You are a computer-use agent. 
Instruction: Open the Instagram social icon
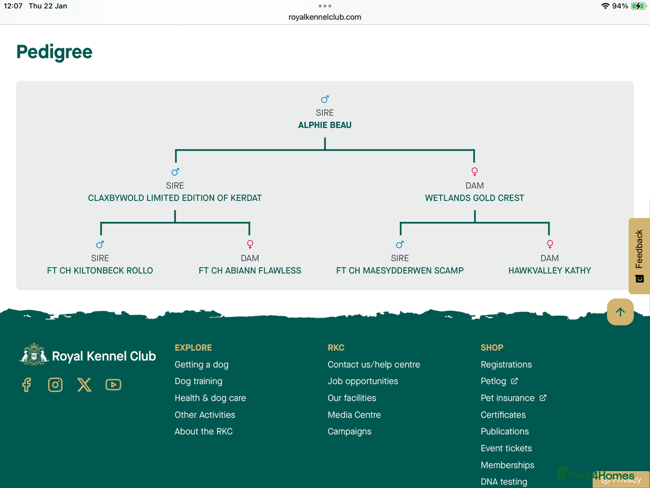coord(55,385)
